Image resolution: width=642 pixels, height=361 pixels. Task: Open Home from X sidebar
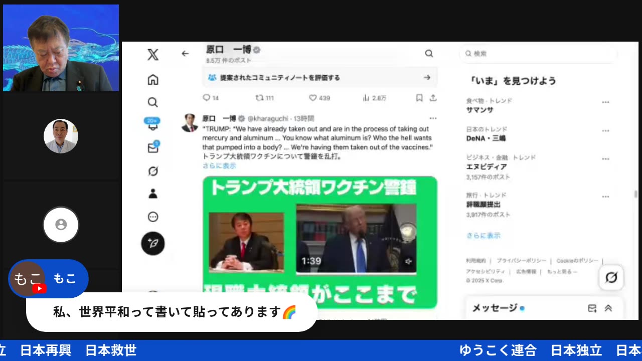pyautogui.click(x=153, y=80)
